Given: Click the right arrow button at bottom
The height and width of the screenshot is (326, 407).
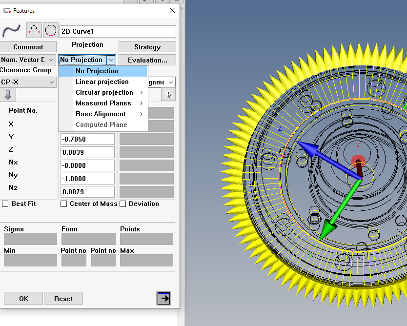Looking at the screenshot, I should pyautogui.click(x=163, y=298).
